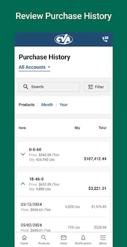The image size is (127, 247).
Task: Open Products in bottom navigation
Action: [44, 240]
